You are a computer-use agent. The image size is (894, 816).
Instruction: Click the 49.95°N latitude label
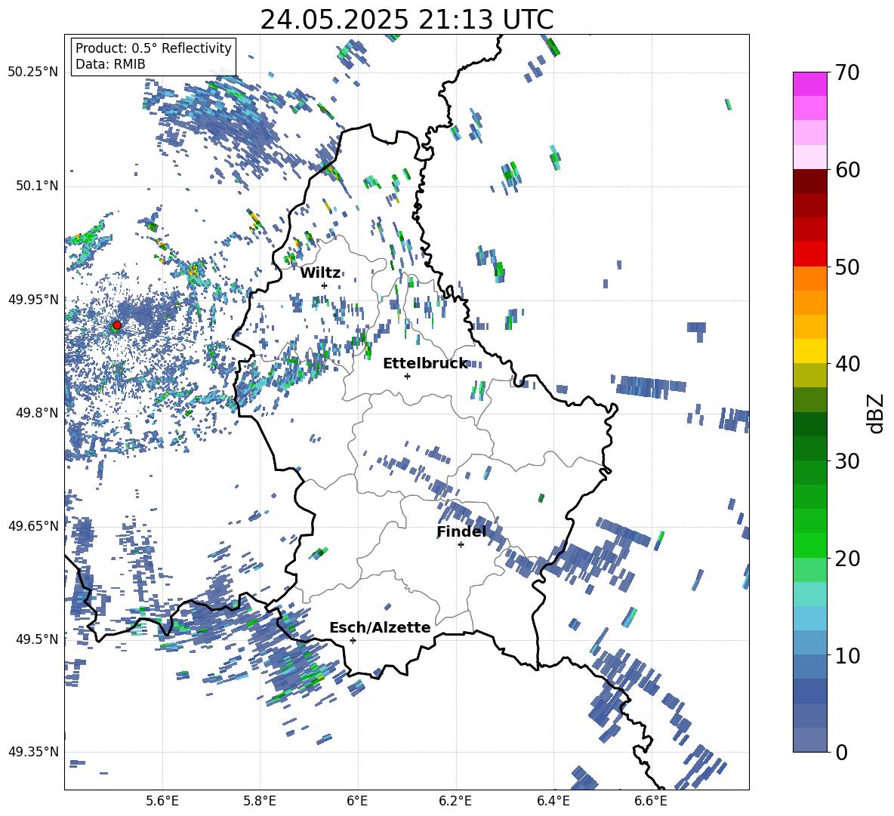point(33,299)
